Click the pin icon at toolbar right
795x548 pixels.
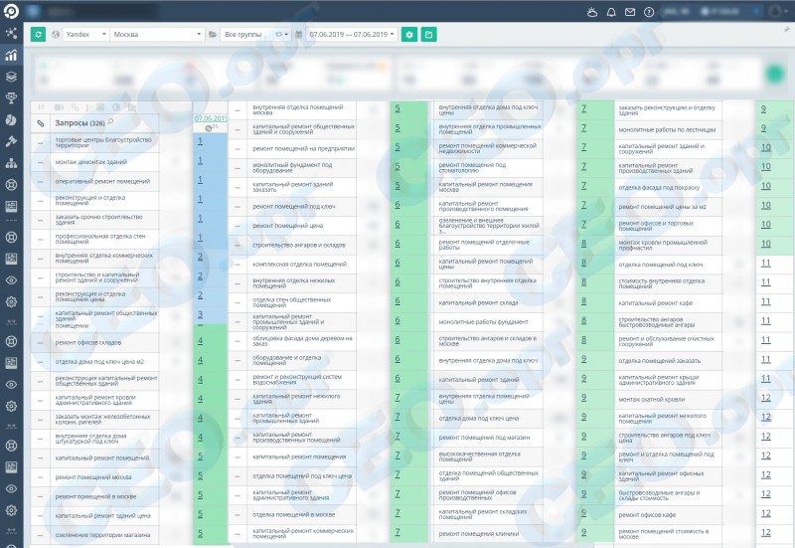[x=786, y=30]
